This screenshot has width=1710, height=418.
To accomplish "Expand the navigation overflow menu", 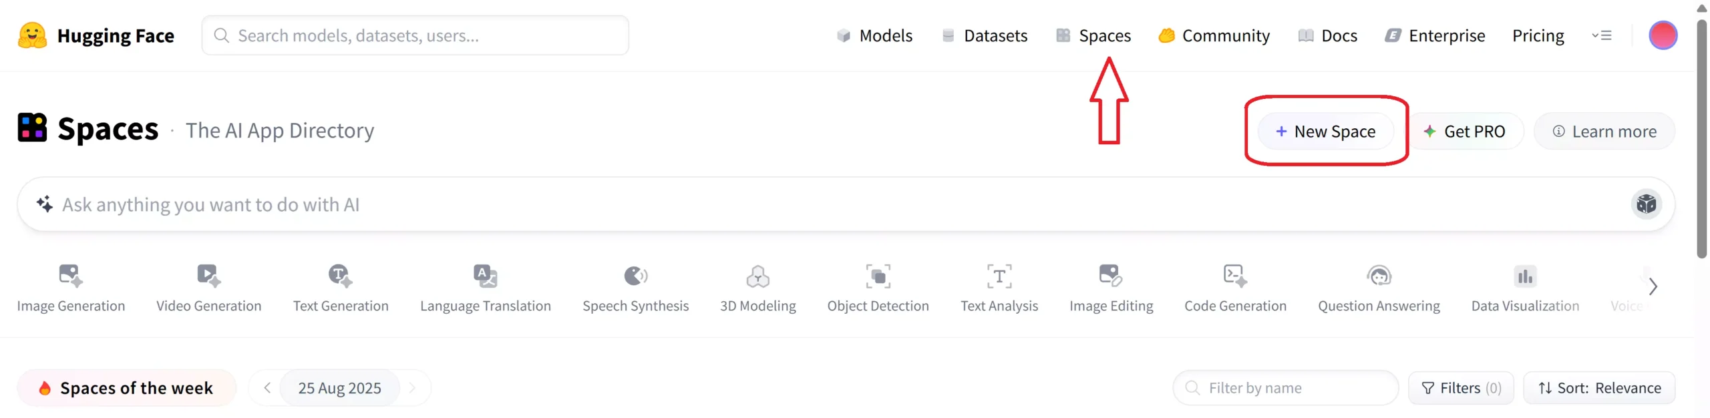I will (x=1602, y=35).
